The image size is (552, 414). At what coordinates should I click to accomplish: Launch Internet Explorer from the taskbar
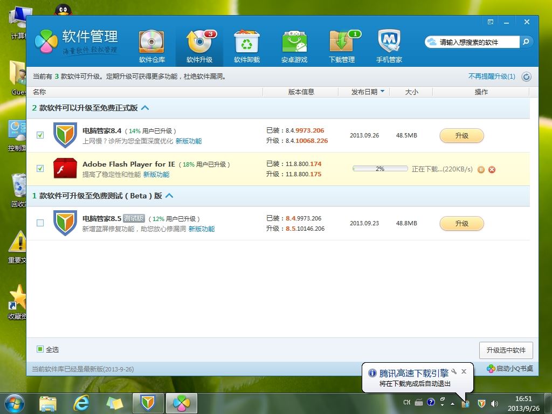click(81, 403)
